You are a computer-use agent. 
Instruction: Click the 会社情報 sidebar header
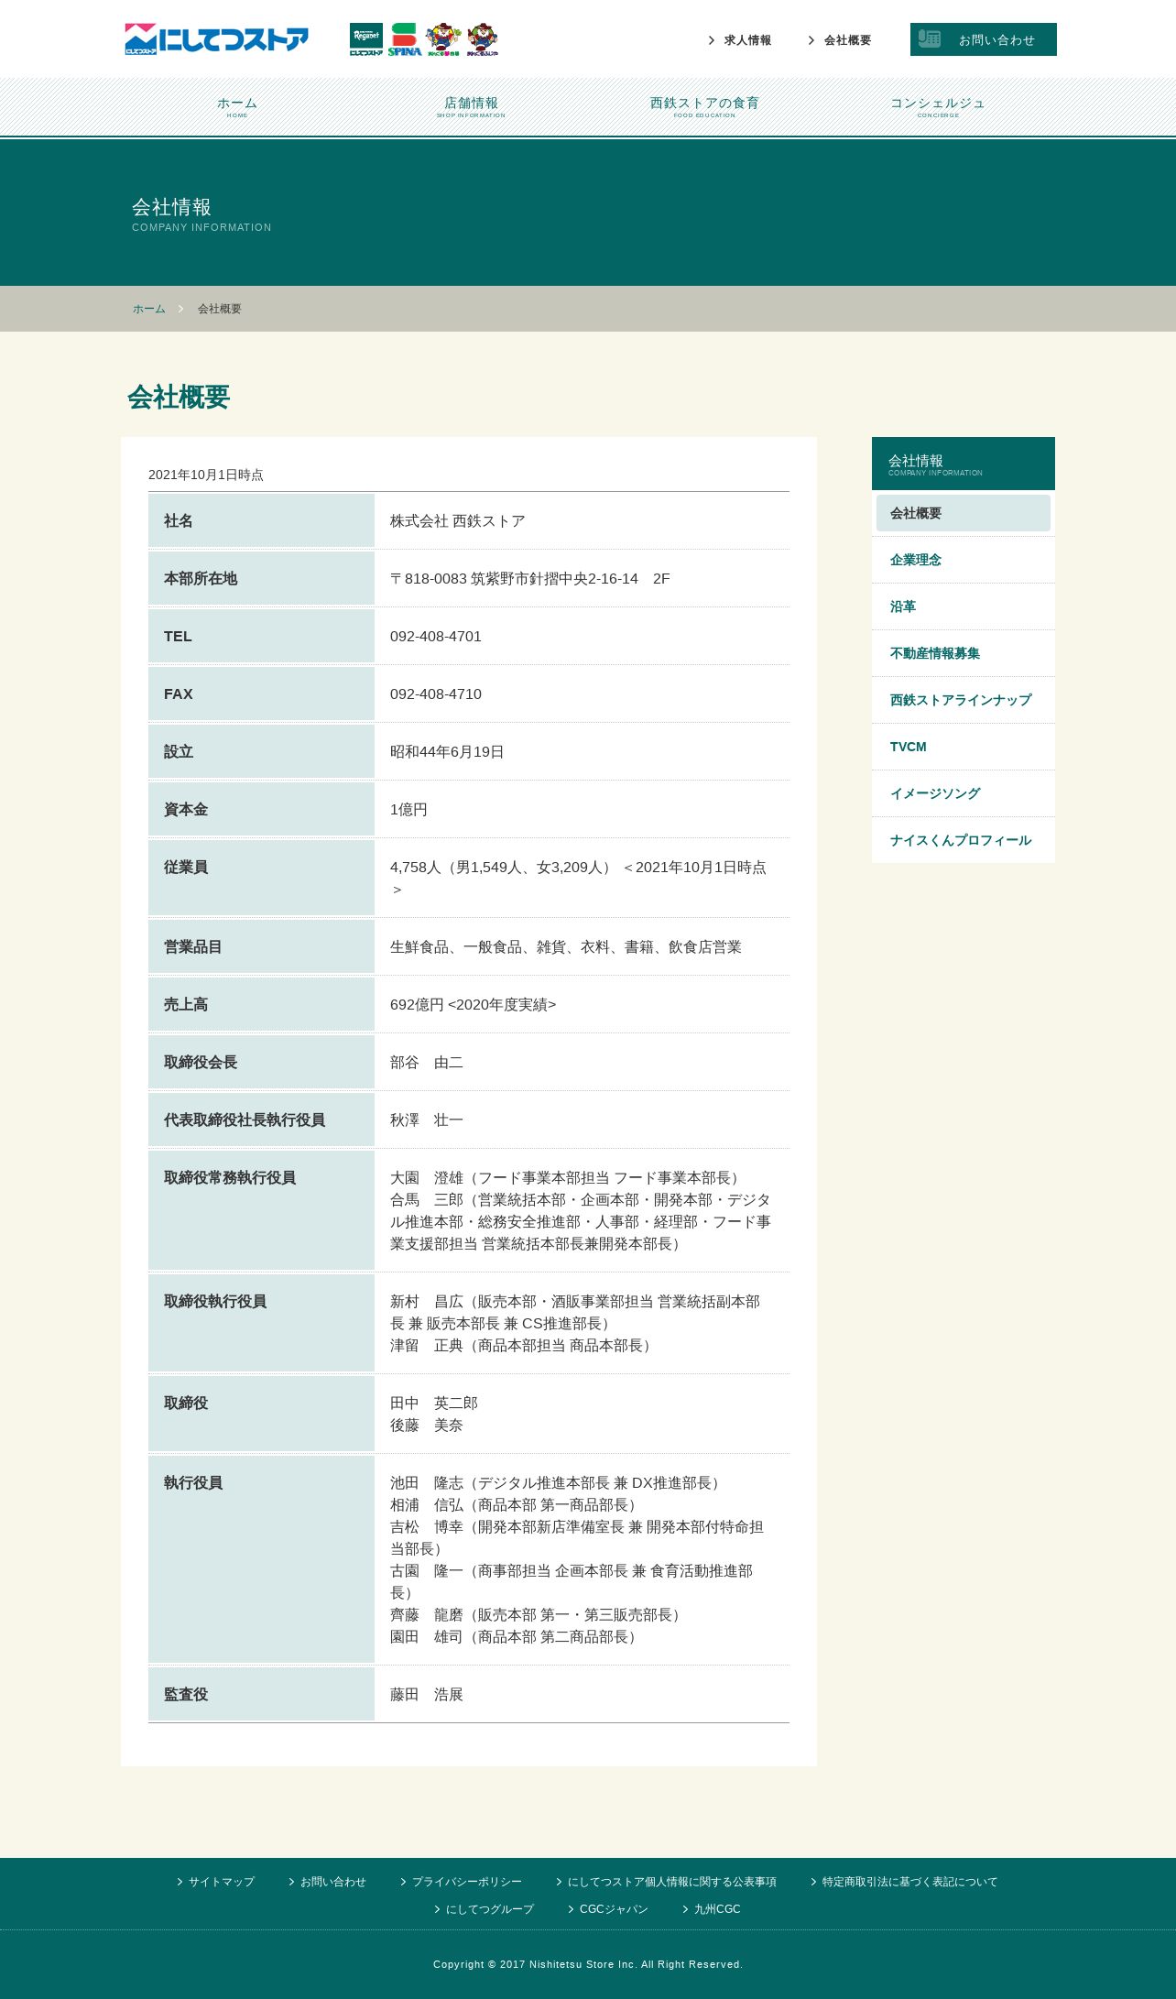(x=964, y=464)
